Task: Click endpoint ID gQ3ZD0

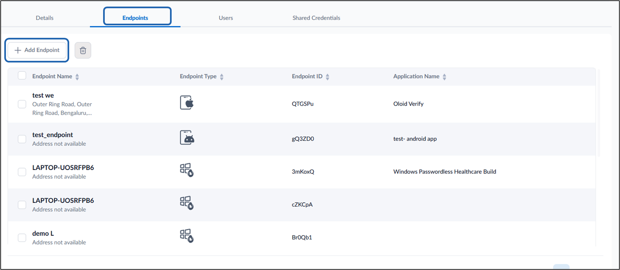Action: pyautogui.click(x=303, y=139)
